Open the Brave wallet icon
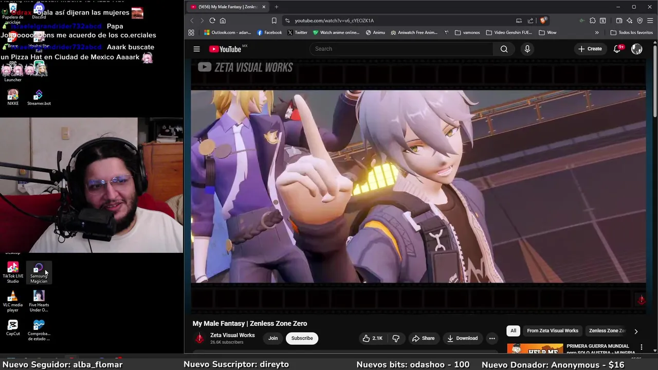 pyautogui.click(x=619, y=21)
